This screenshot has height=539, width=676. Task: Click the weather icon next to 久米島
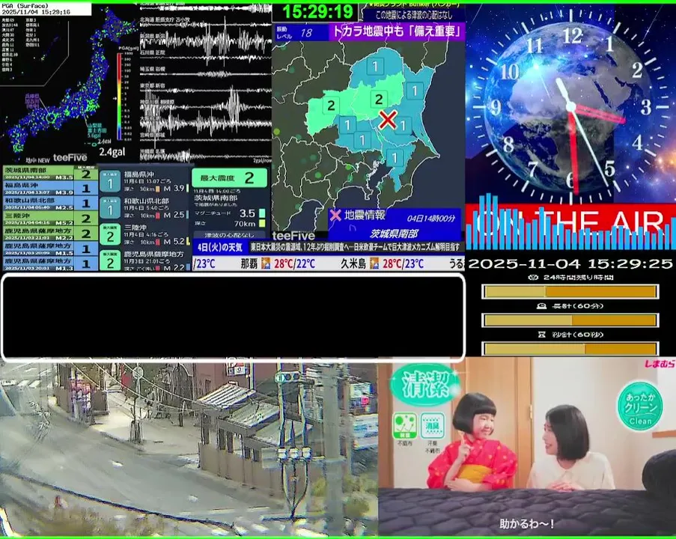[374, 263]
